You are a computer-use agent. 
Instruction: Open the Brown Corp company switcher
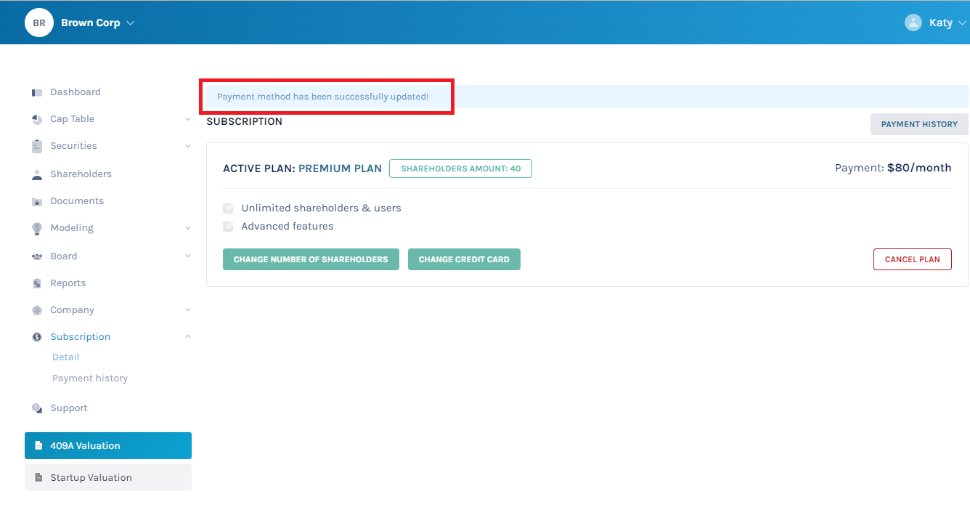91,23
